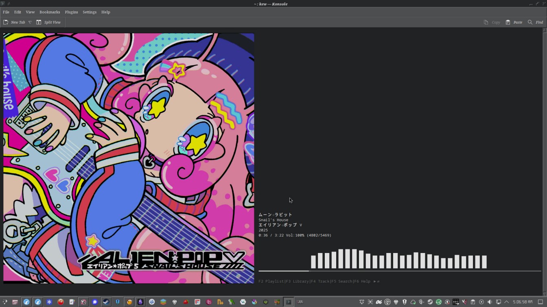Open the F3 Library view
The image size is (547, 307).
pyautogui.click(x=297, y=281)
